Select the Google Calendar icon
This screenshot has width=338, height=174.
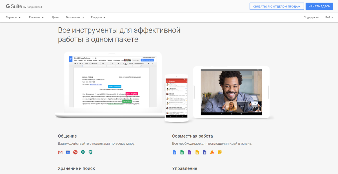(67, 152)
